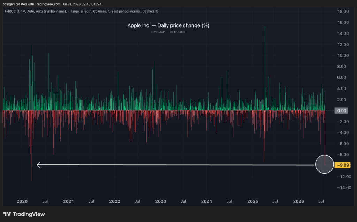
Task: Select the FHROC indicator legend text
Action: click(x=81, y=11)
